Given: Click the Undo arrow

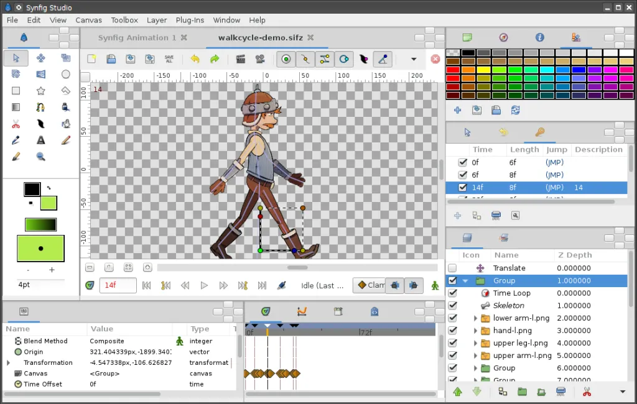Looking at the screenshot, I should pos(195,59).
